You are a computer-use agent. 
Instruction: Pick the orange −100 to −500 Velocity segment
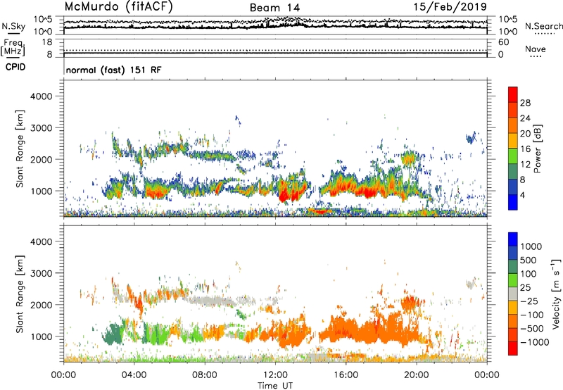[513, 322]
